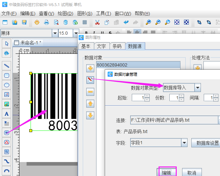This screenshot has height=176, width=220.
Task: Select the text A tool
Action: [x=7, y=114]
